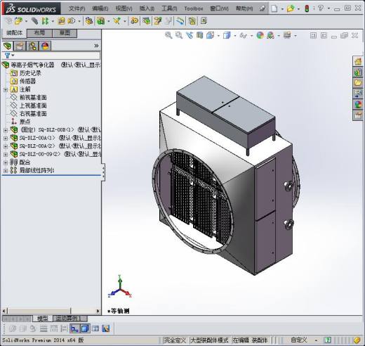Select the Zoom to Area icon
The image size is (365, 346).
pos(179,35)
